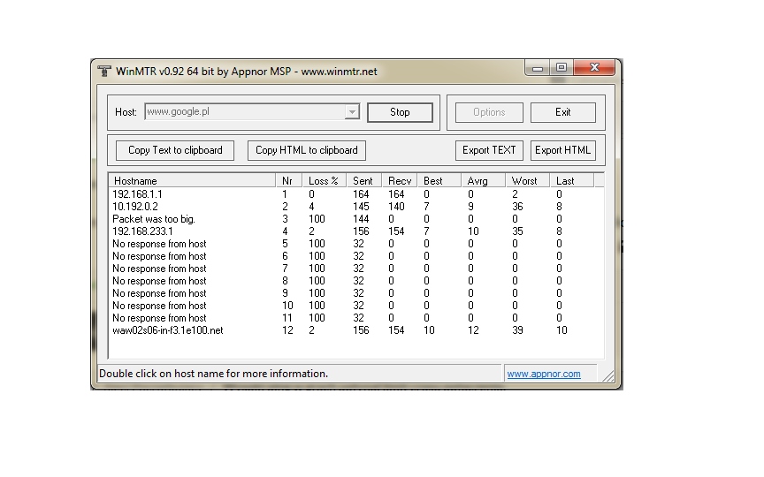Close the WinMTR window
This screenshot has height=477, width=764.
(594, 68)
